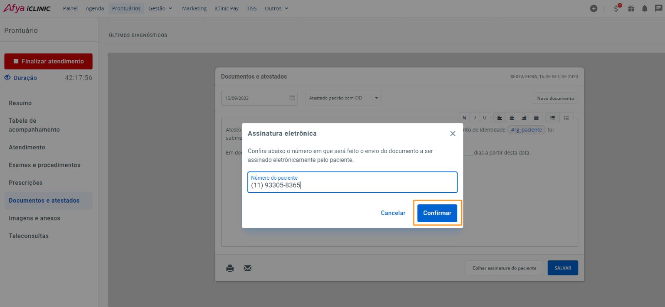Click Cancelar in the signature dialog
Viewport: 665px width, 307px height.
[x=393, y=213]
